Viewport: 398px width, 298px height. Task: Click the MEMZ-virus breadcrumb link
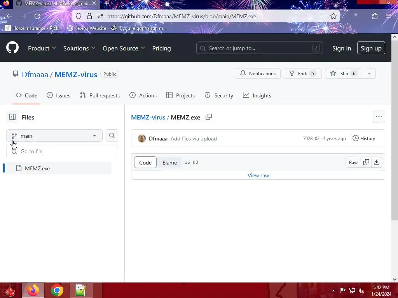tap(148, 117)
